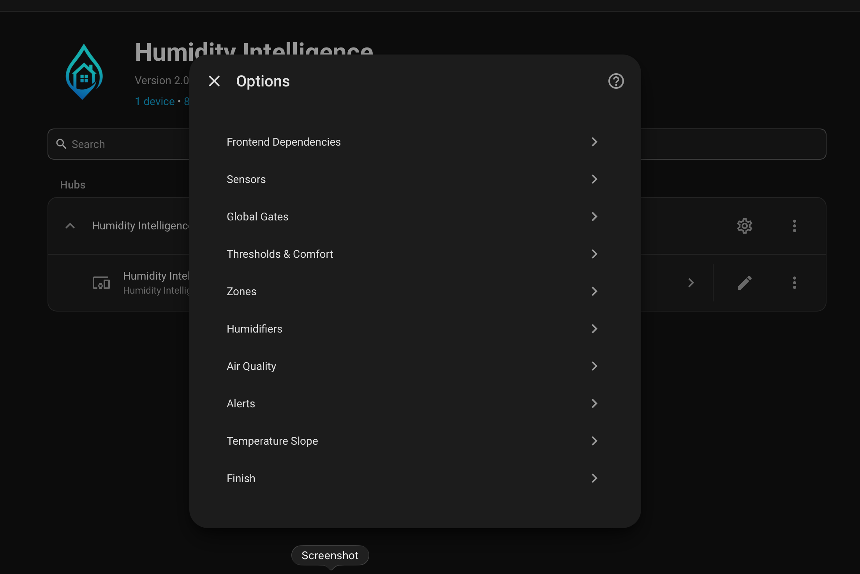Open the Zones option
This screenshot has height=574, width=860.
pyautogui.click(x=415, y=291)
